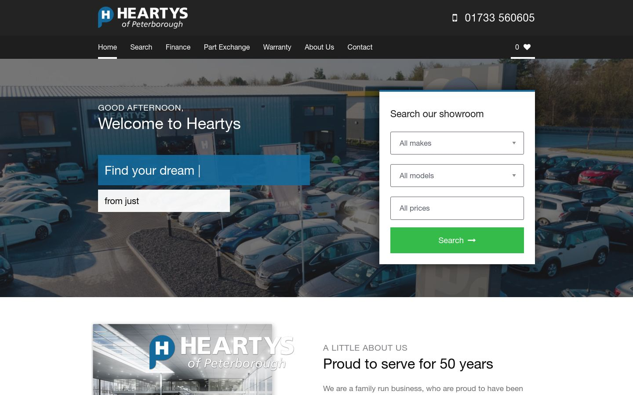Screen dimensions: 633x395
Task: Click the 'from just' price box
Action: (164, 201)
